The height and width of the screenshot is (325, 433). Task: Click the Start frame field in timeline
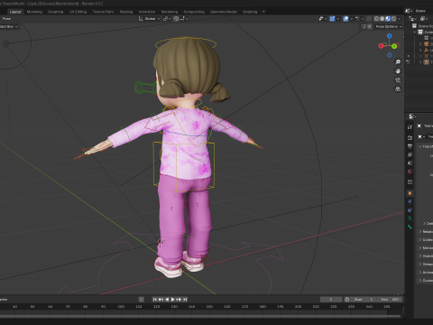point(364,300)
